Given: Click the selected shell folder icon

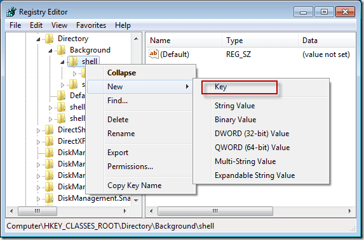Looking at the screenshot, I should [73, 61].
